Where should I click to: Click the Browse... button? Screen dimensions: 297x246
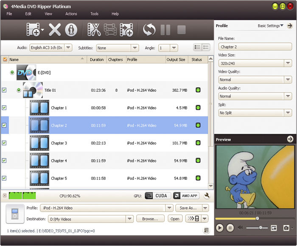[x=150, y=219]
